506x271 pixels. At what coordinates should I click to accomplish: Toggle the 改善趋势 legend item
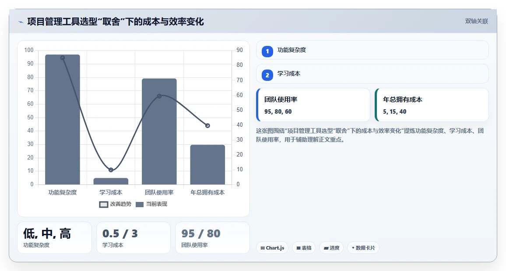(115, 204)
